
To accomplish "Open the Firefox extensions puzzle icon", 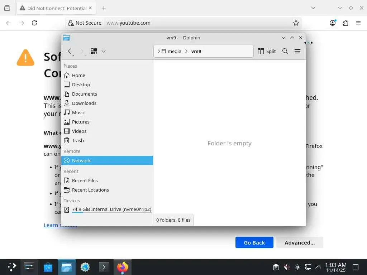I will pyautogui.click(x=345, y=23).
